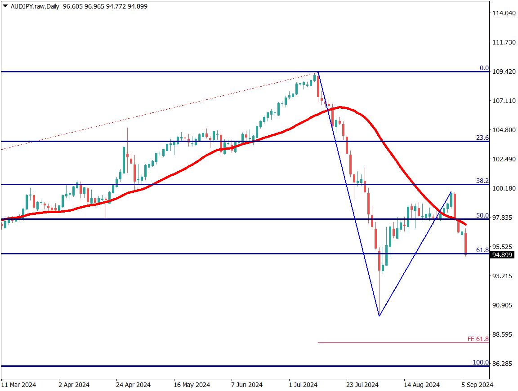
Task: Click the 38.2 Fibonacci level label
Action: 482,181
